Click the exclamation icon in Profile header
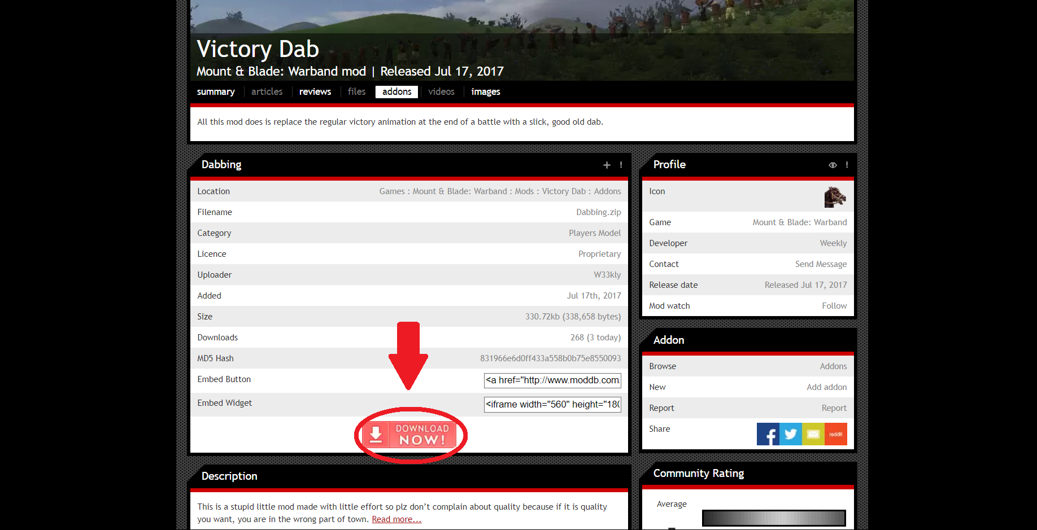The image size is (1037, 530). tap(847, 165)
